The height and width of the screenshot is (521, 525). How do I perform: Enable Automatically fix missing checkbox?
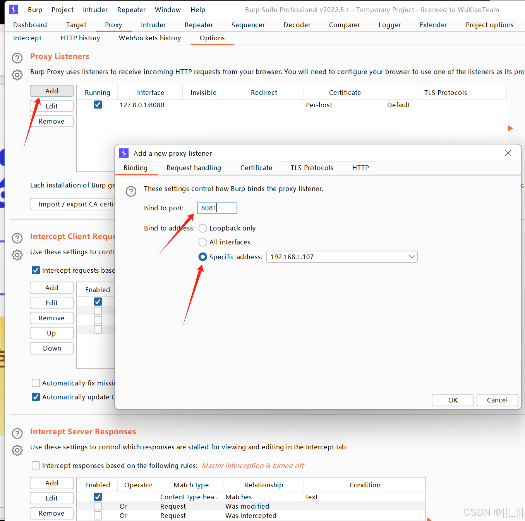click(x=36, y=383)
